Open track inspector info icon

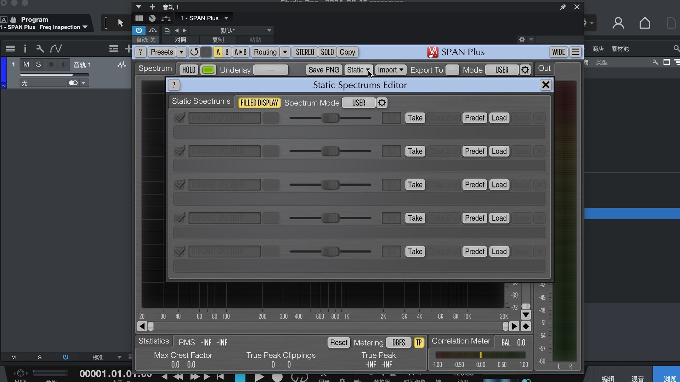coord(25,48)
